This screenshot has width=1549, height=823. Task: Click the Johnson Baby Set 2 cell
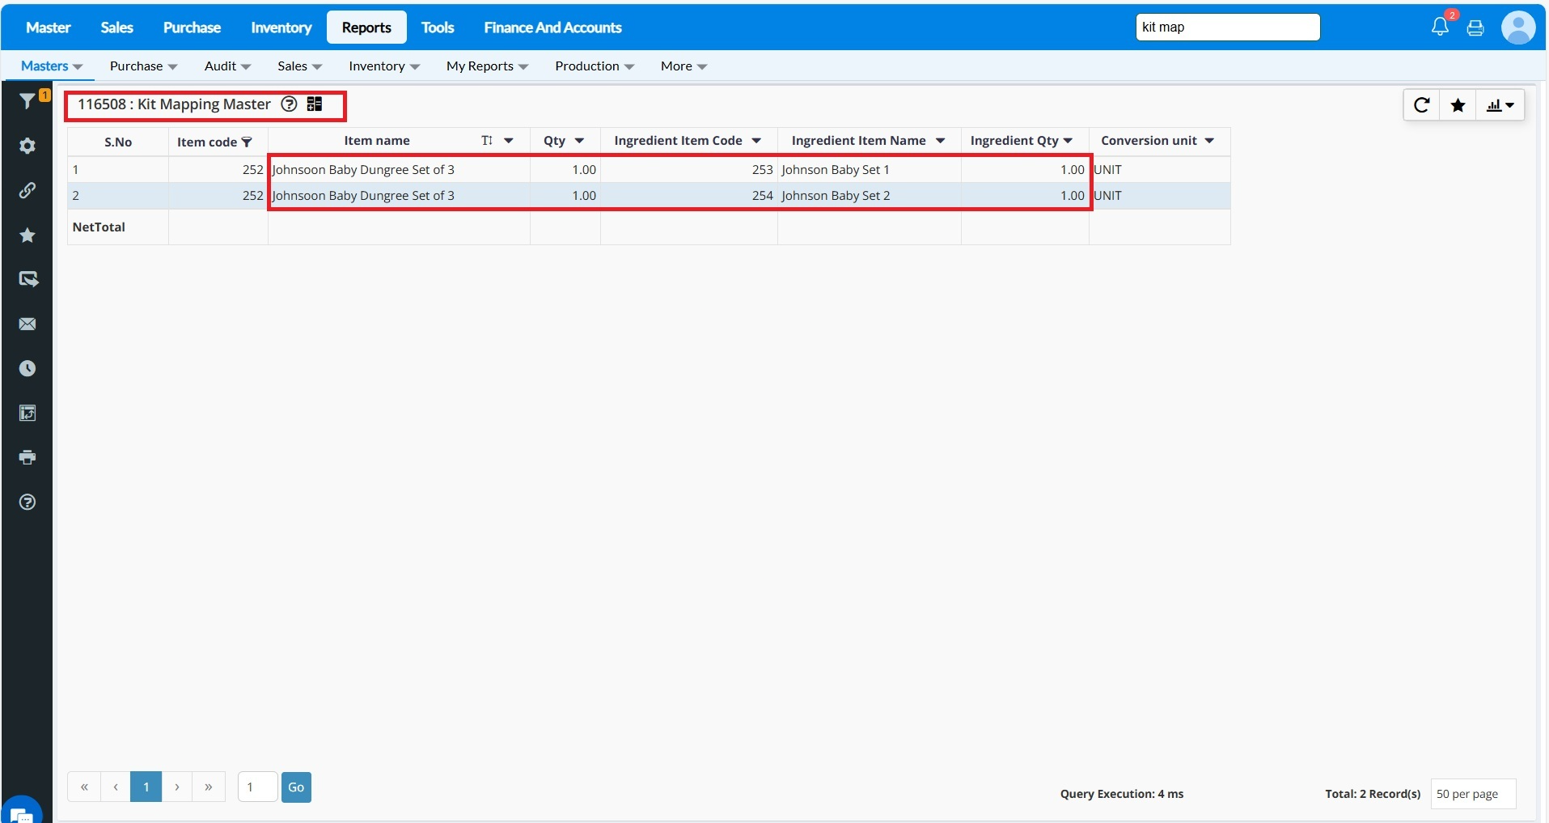(870, 196)
